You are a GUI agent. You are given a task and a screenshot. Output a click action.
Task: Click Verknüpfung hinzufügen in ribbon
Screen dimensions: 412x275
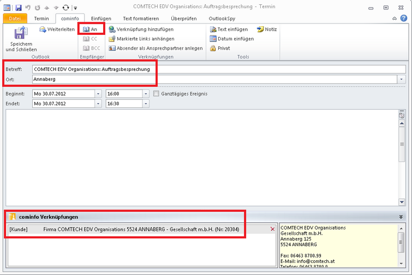click(112, 29)
